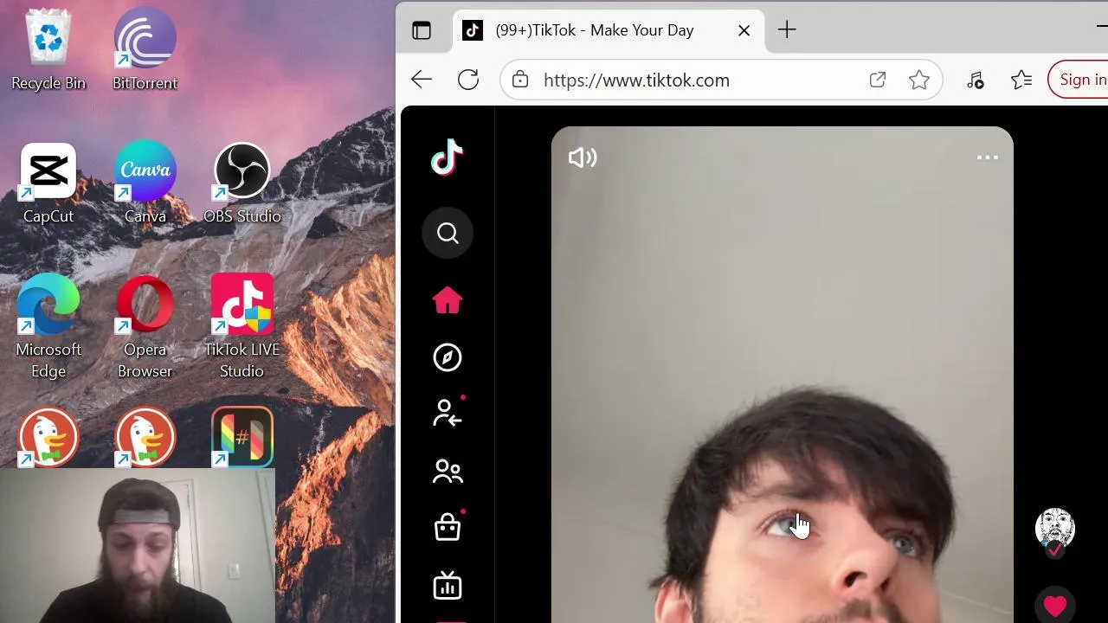This screenshot has width=1108, height=623.
Task: Open the TikTok Explore compass icon
Action: (x=448, y=357)
